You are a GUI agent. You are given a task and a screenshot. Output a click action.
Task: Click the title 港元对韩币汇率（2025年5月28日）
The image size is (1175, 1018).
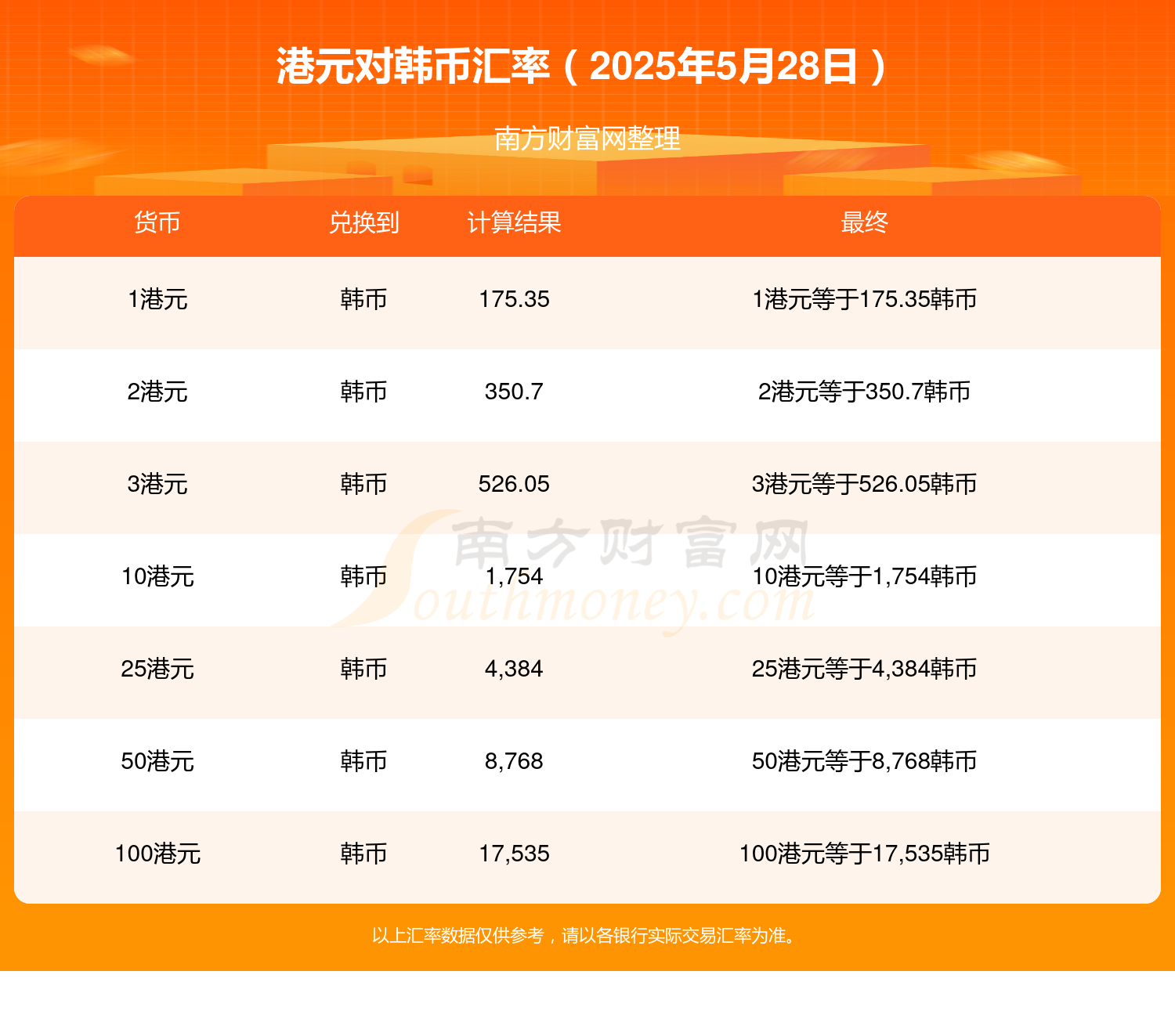[x=583, y=67]
